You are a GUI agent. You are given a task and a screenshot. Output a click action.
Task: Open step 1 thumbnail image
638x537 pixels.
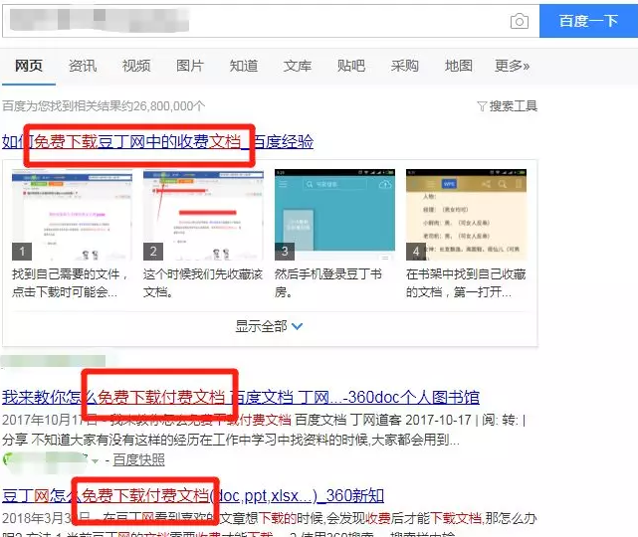pyautogui.click(x=72, y=215)
